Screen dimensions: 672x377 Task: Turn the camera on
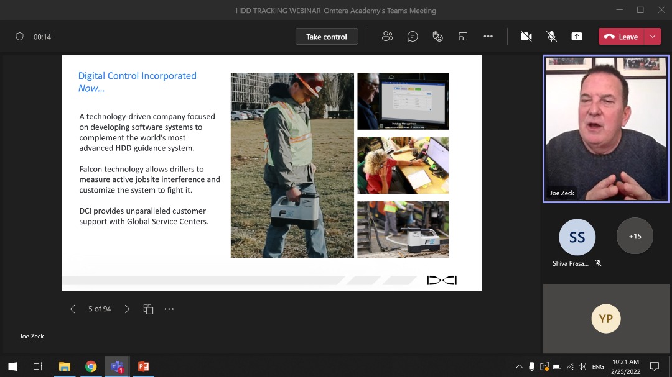526,37
